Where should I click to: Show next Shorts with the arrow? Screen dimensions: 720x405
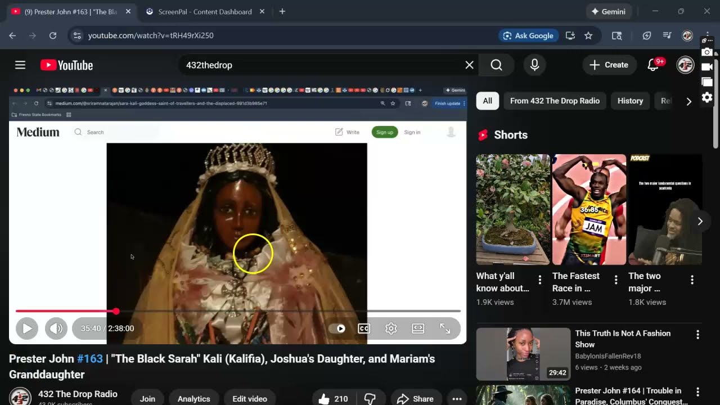(700, 221)
